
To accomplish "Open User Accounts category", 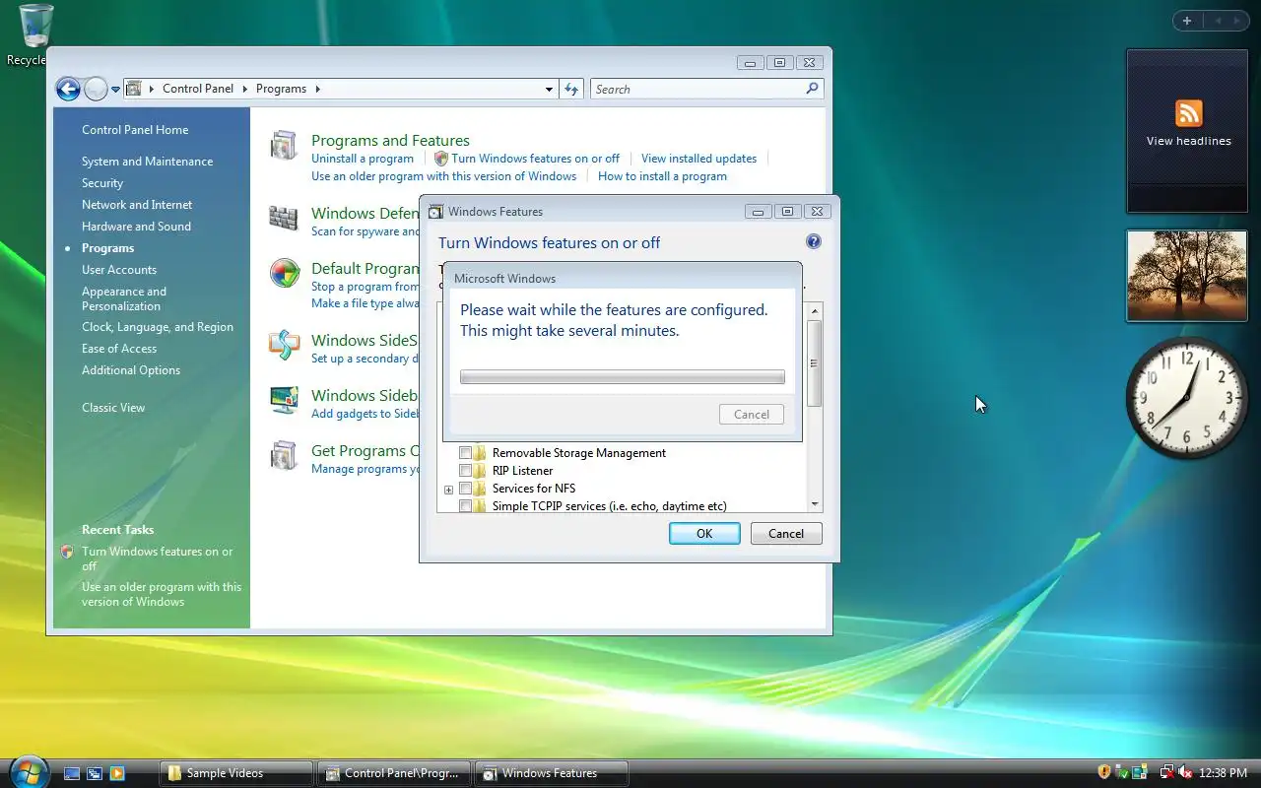I will pos(119,270).
